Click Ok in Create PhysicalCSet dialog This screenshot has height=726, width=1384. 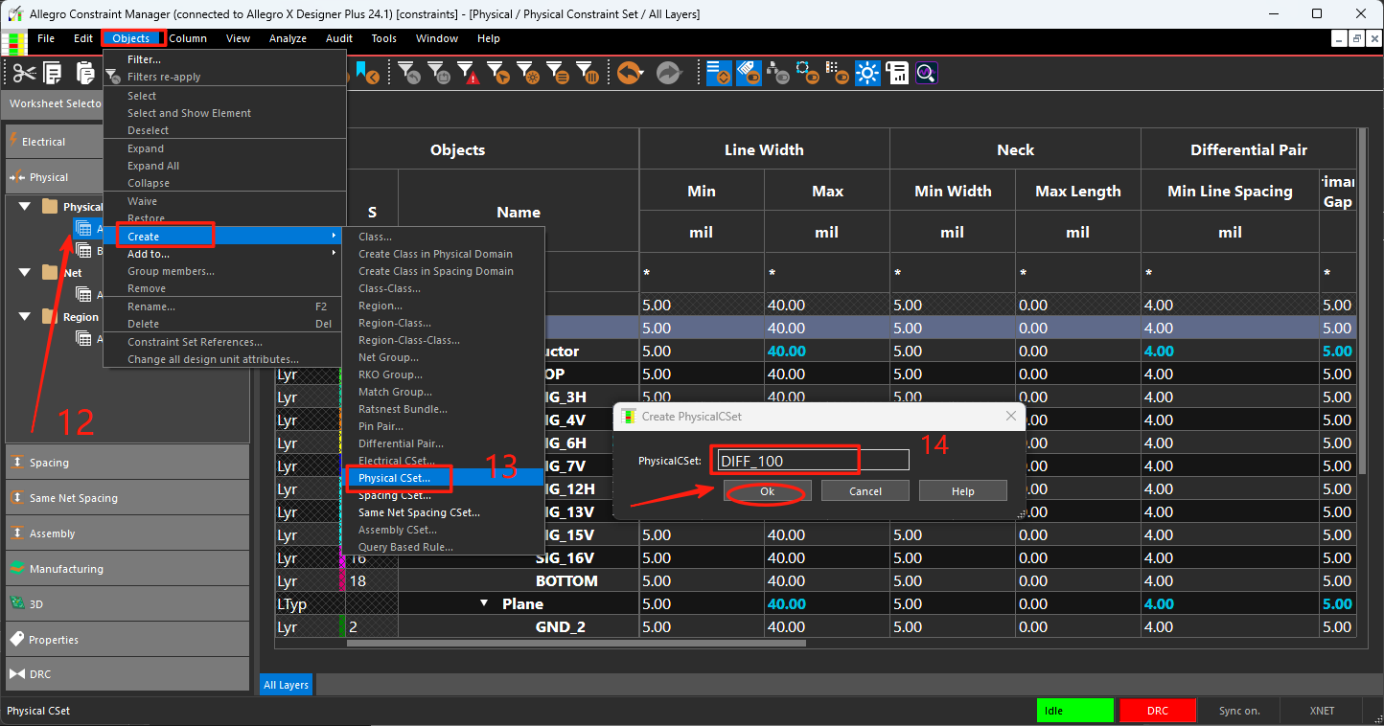tap(768, 491)
